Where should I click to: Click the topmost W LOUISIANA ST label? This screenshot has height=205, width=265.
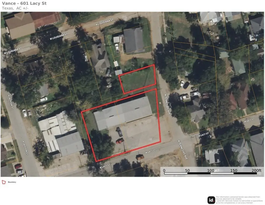[x=104, y=22]
